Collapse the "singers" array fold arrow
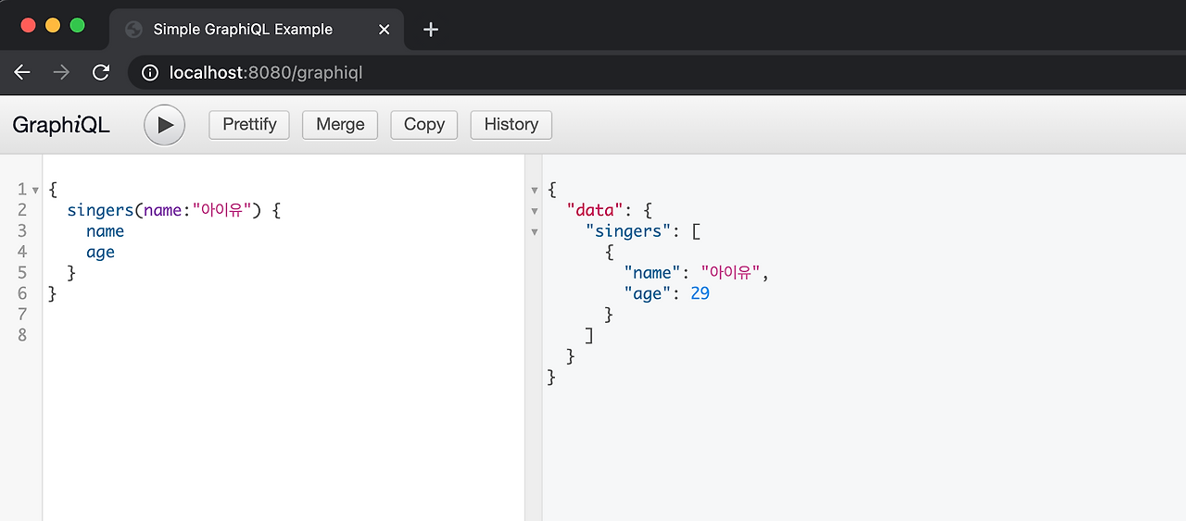Image resolution: width=1186 pixels, height=521 pixels. [x=534, y=231]
